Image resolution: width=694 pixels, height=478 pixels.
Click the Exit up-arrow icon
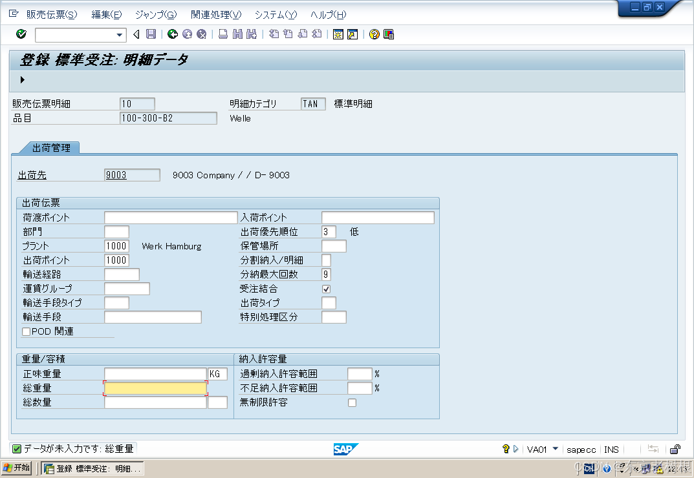coord(187,34)
